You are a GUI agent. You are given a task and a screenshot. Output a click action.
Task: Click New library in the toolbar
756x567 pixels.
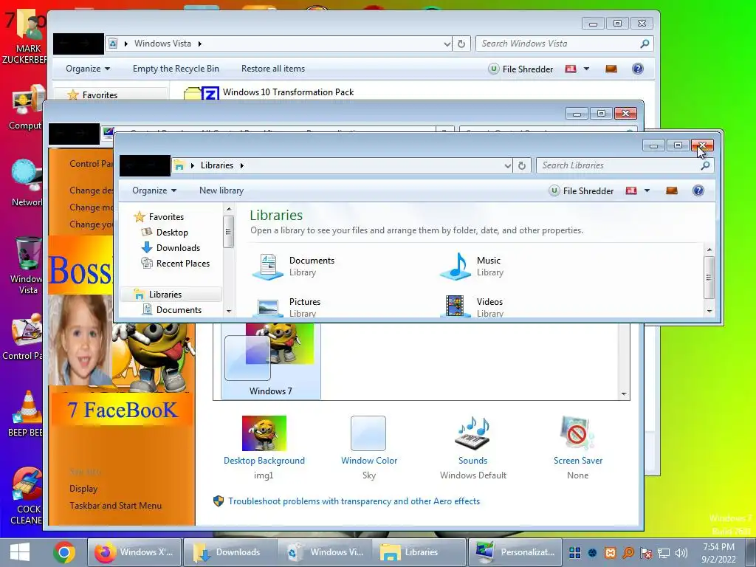click(x=221, y=190)
